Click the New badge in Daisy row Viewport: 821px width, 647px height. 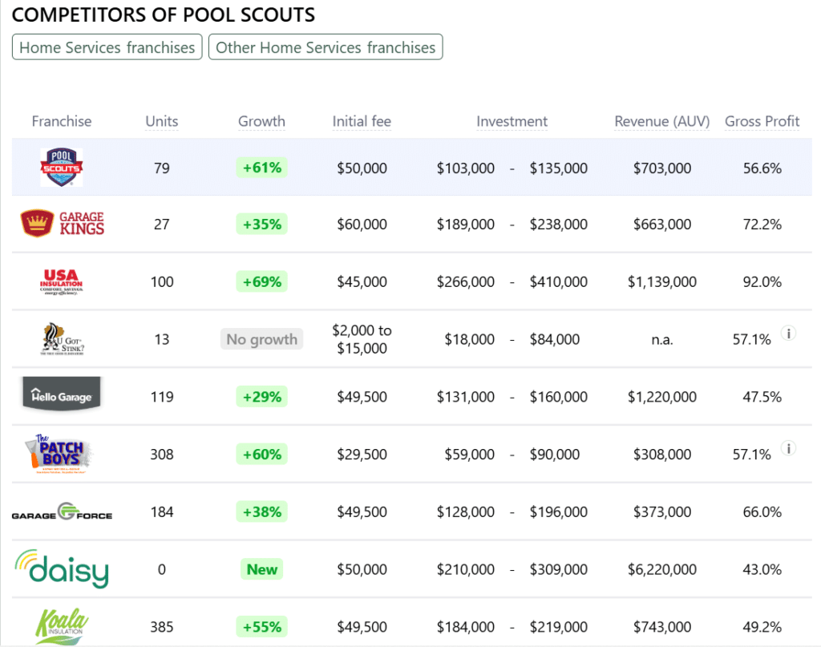click(x=262, y=569)
